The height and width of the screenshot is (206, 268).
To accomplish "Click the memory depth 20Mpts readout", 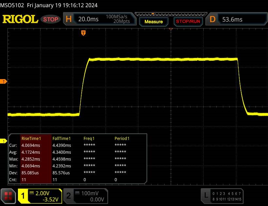I will coord(122,21).
